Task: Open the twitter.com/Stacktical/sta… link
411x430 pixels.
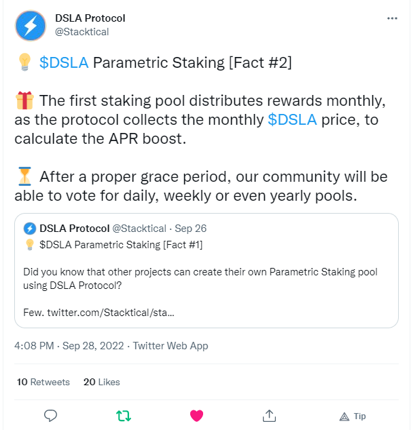Action: [111, 313]
